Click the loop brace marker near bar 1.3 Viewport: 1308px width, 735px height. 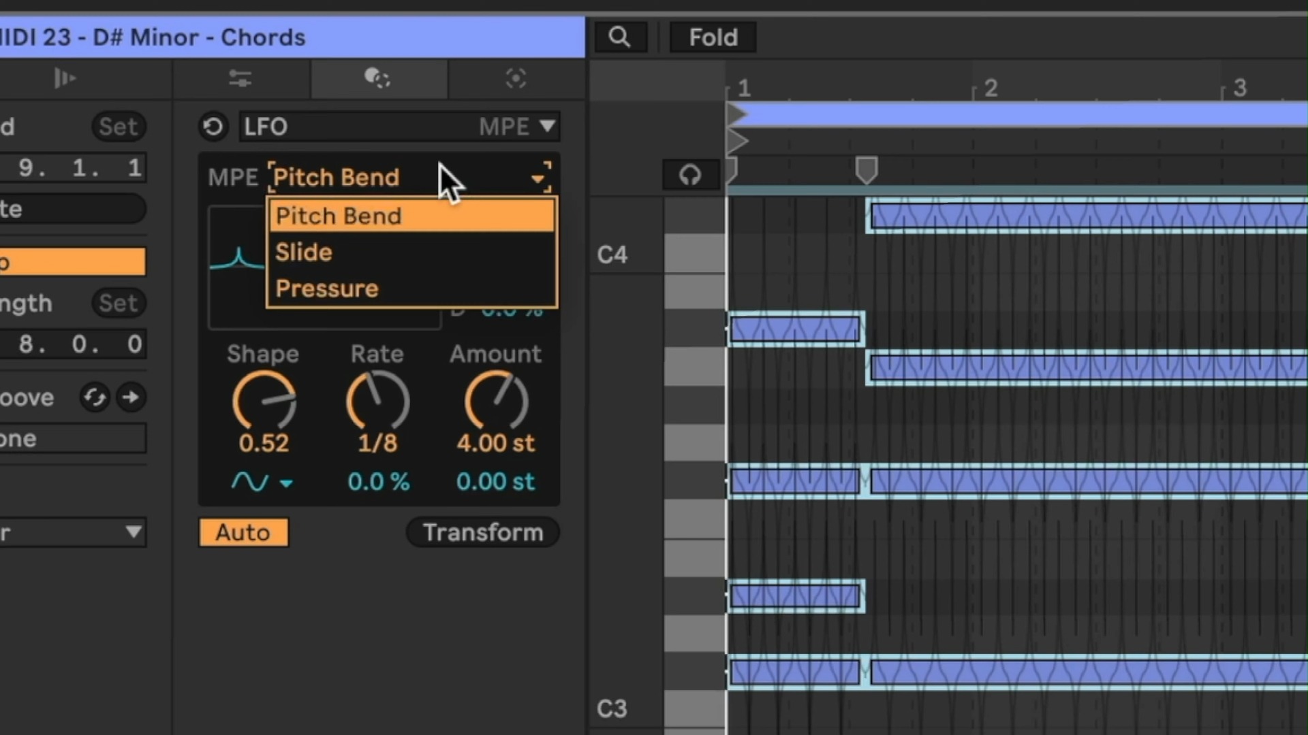(866, 170)
